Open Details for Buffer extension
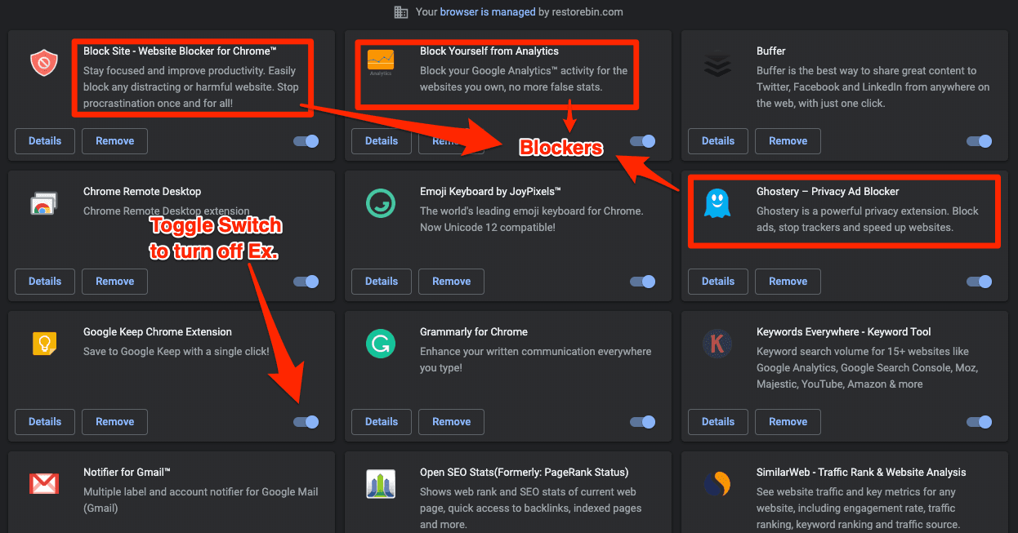Viewport: 1018px width, 533px height. pos(718,141)
